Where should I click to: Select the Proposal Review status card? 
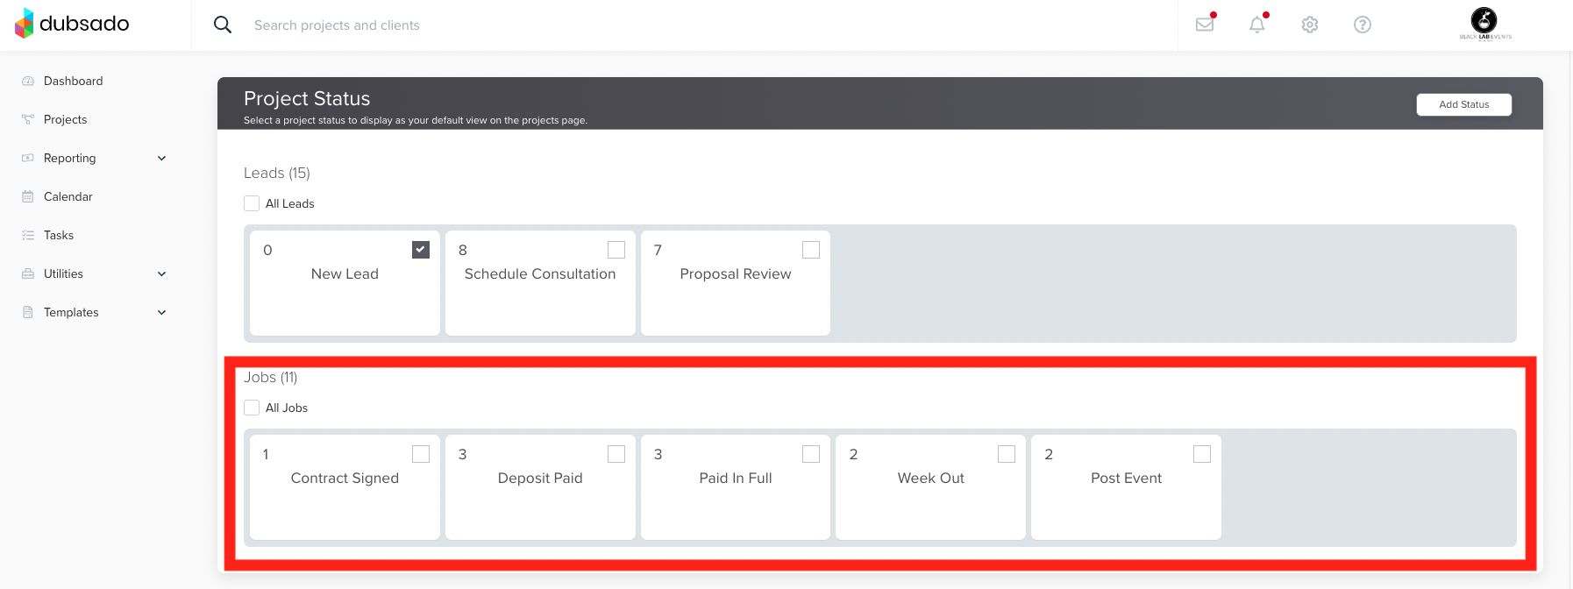pyautogui.click(x=736, y=282)
